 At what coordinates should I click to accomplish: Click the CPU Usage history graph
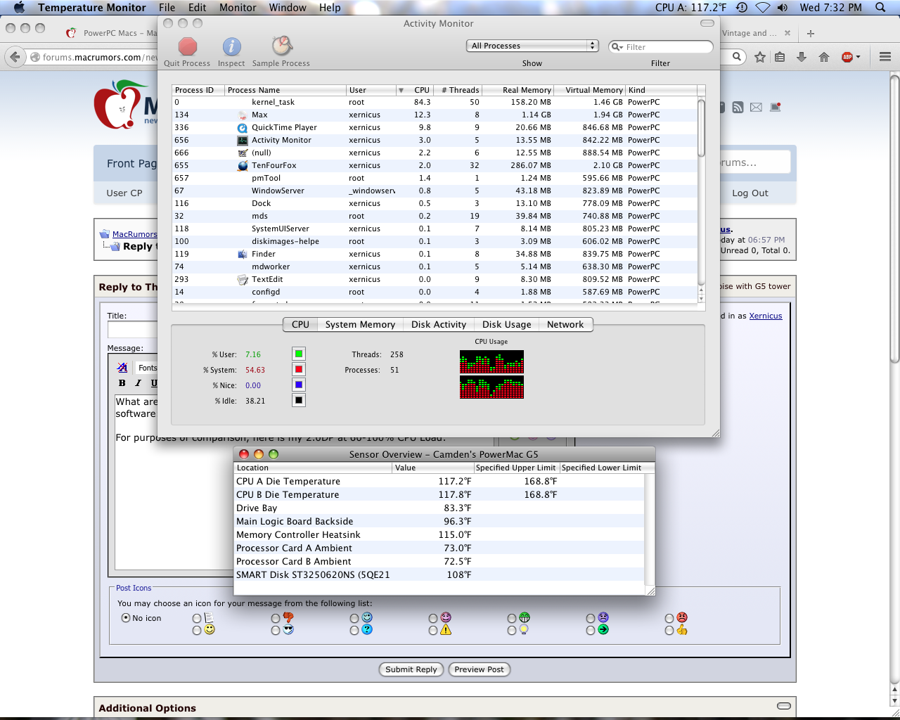[x=491, y=375]
